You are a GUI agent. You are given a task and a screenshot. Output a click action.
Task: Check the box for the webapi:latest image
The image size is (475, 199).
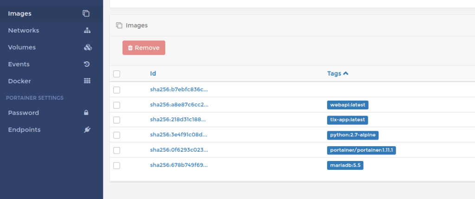coord(116,105)
